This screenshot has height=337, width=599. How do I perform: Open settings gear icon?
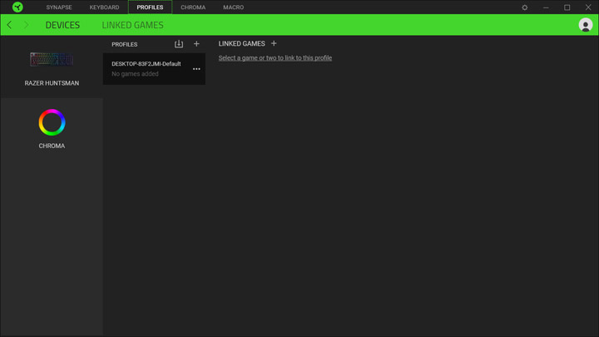click(524, 7)
